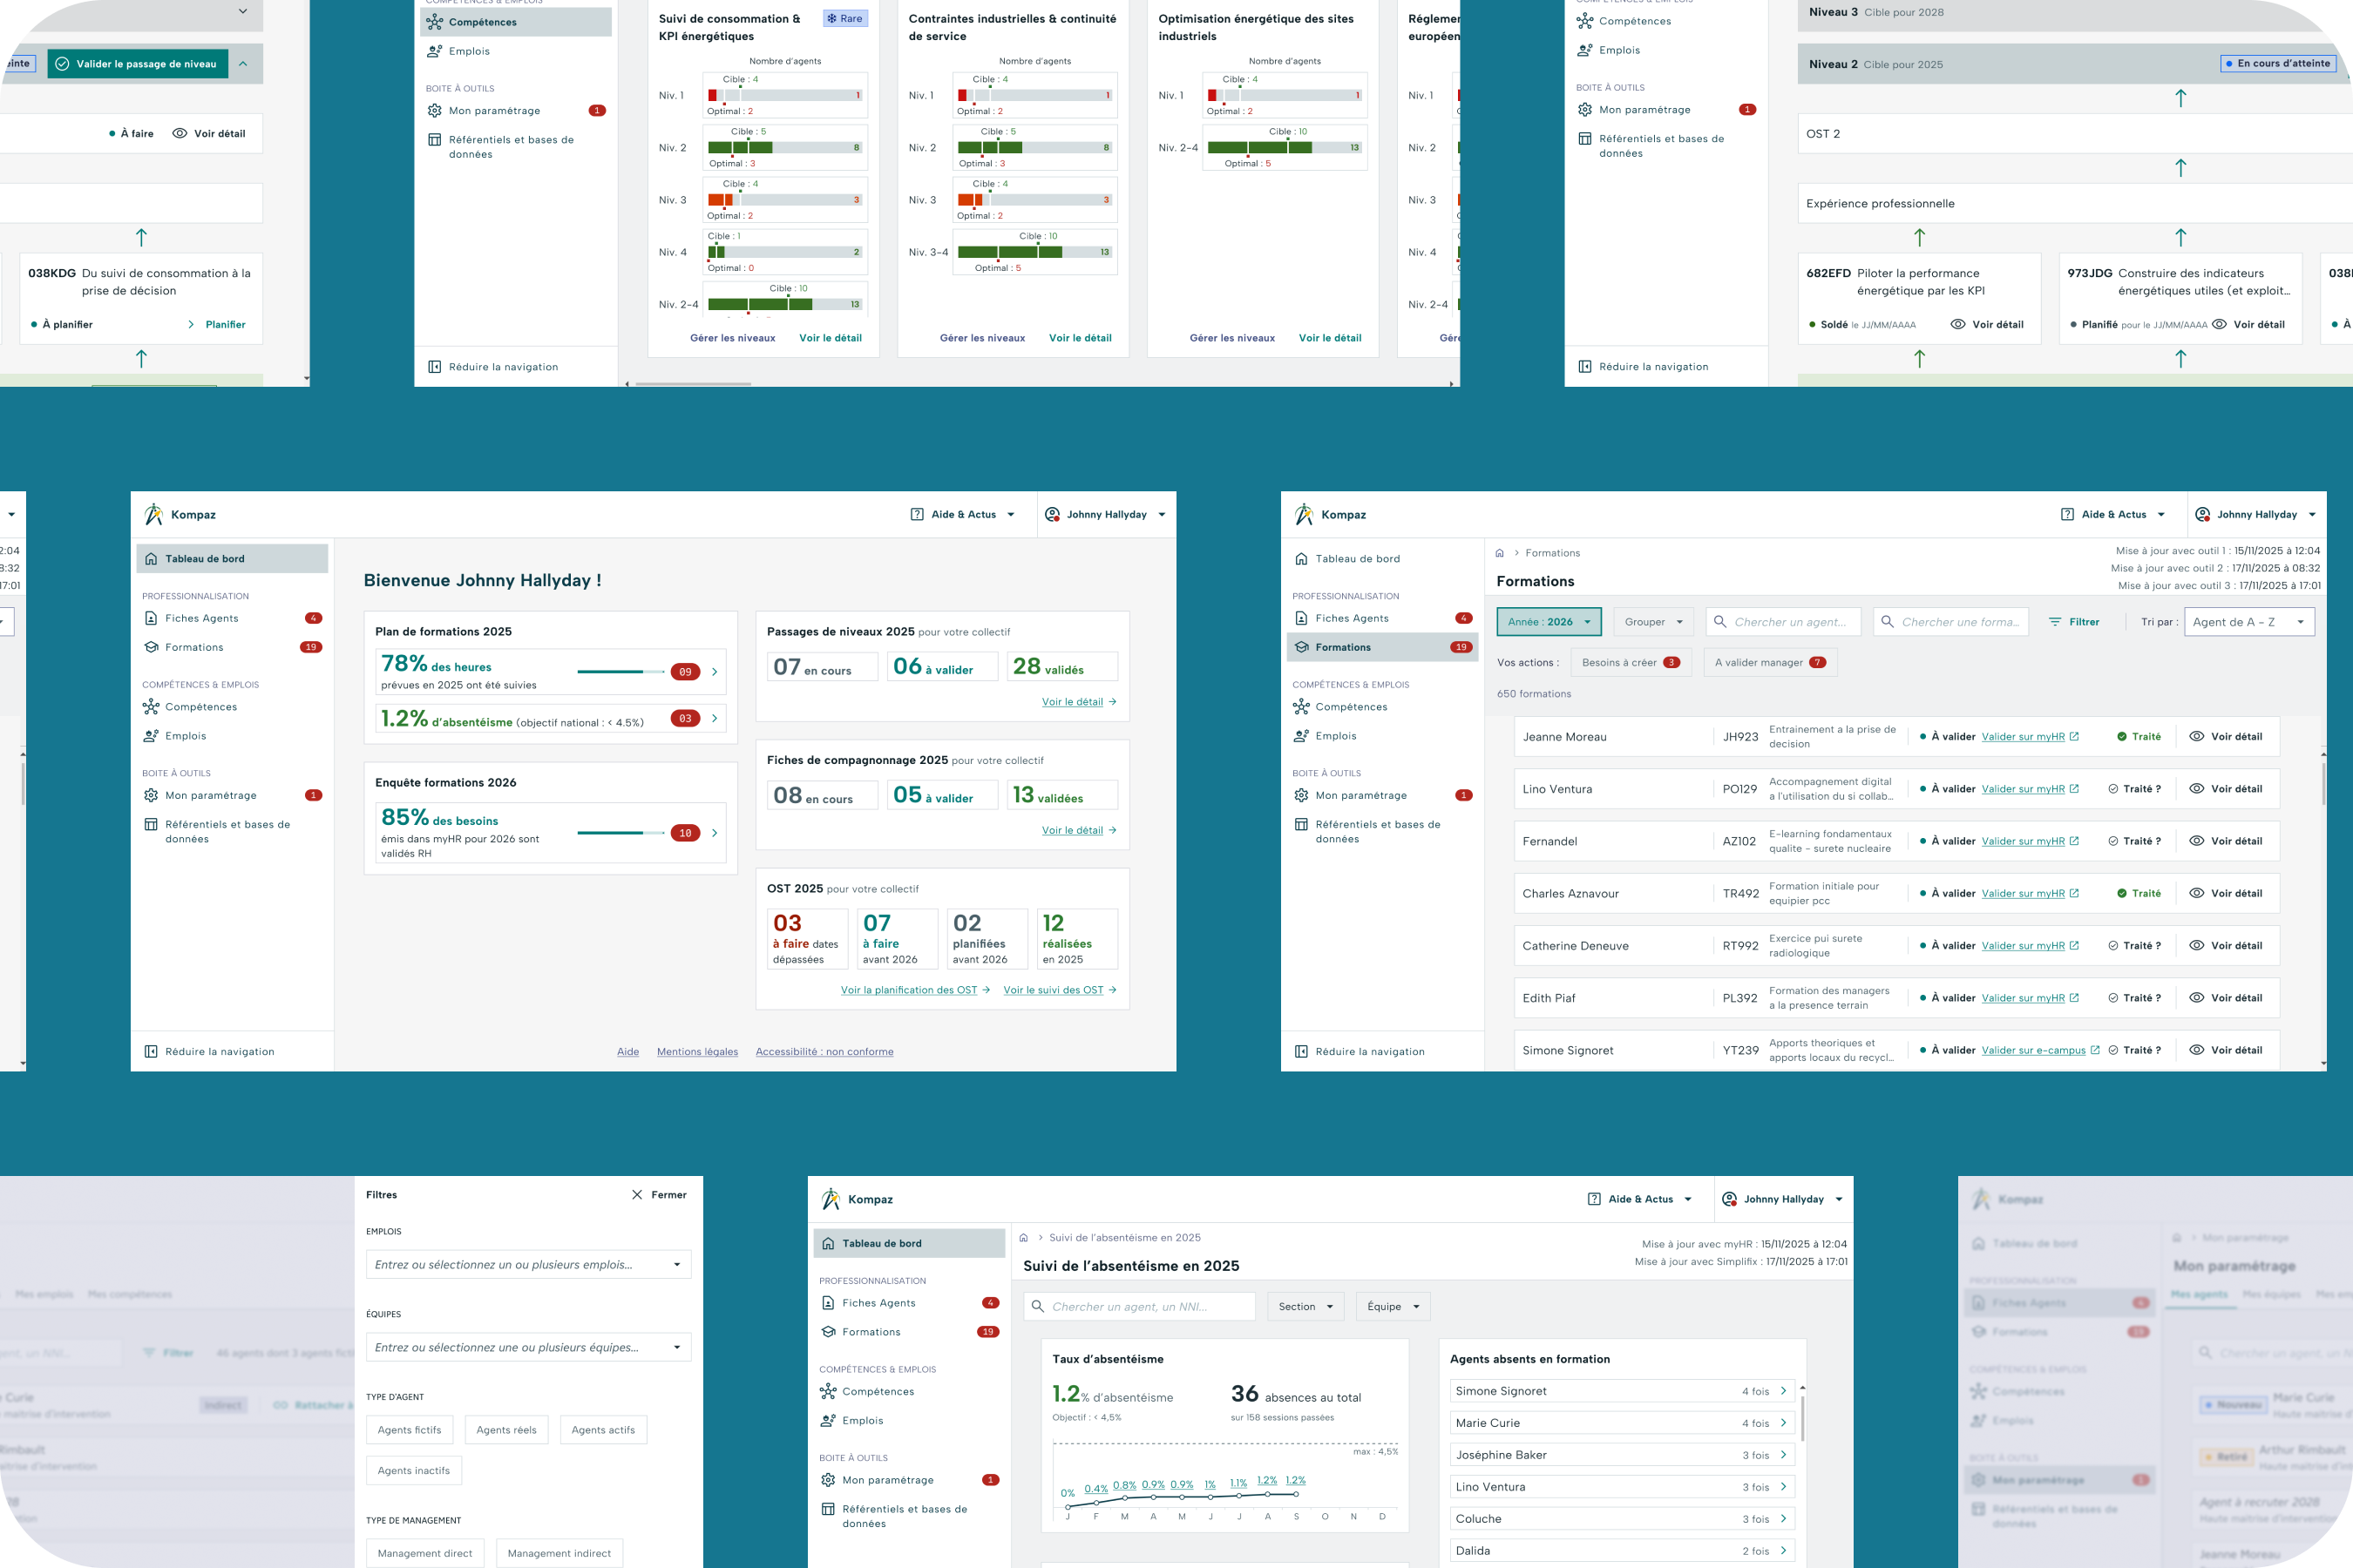Click the Réduire la navigation icon on dashboard

click(x=151, y=1051)
